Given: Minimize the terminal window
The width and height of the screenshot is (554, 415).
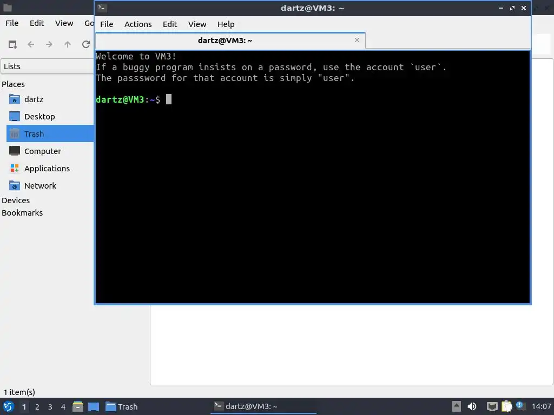Looking at the screenshot, I should pos(500,8).
